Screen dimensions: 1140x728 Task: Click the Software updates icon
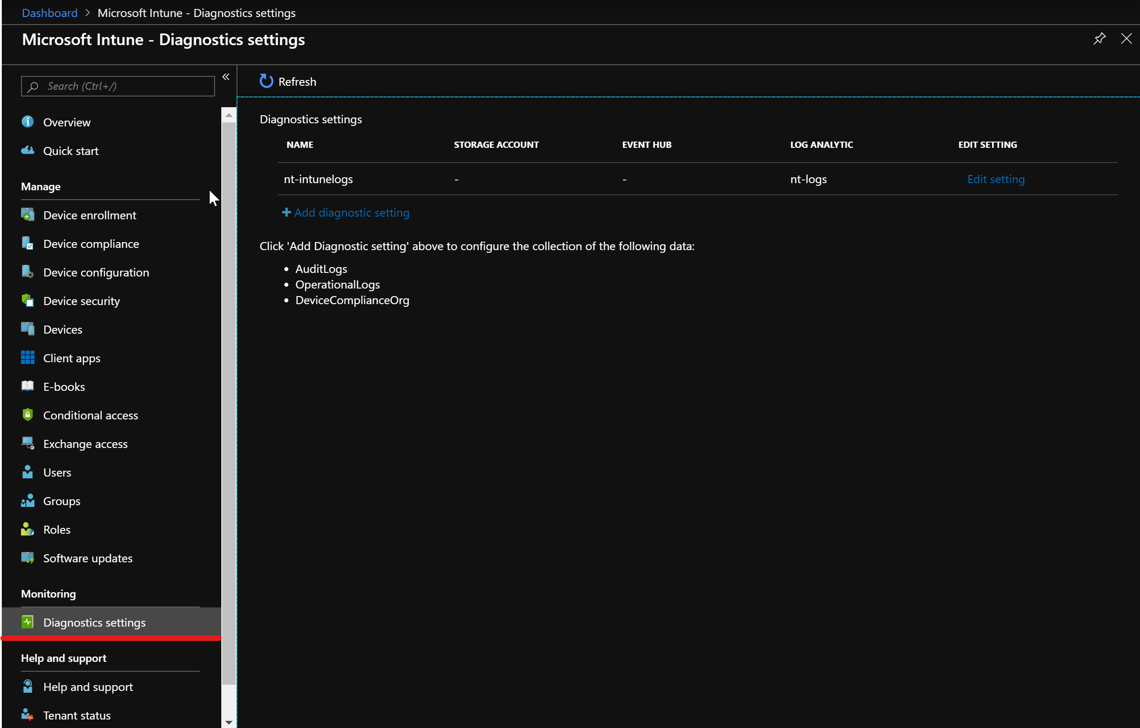click(x=27, y=558)
